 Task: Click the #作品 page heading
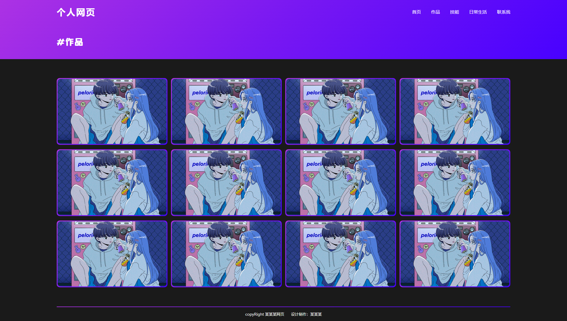70,42
